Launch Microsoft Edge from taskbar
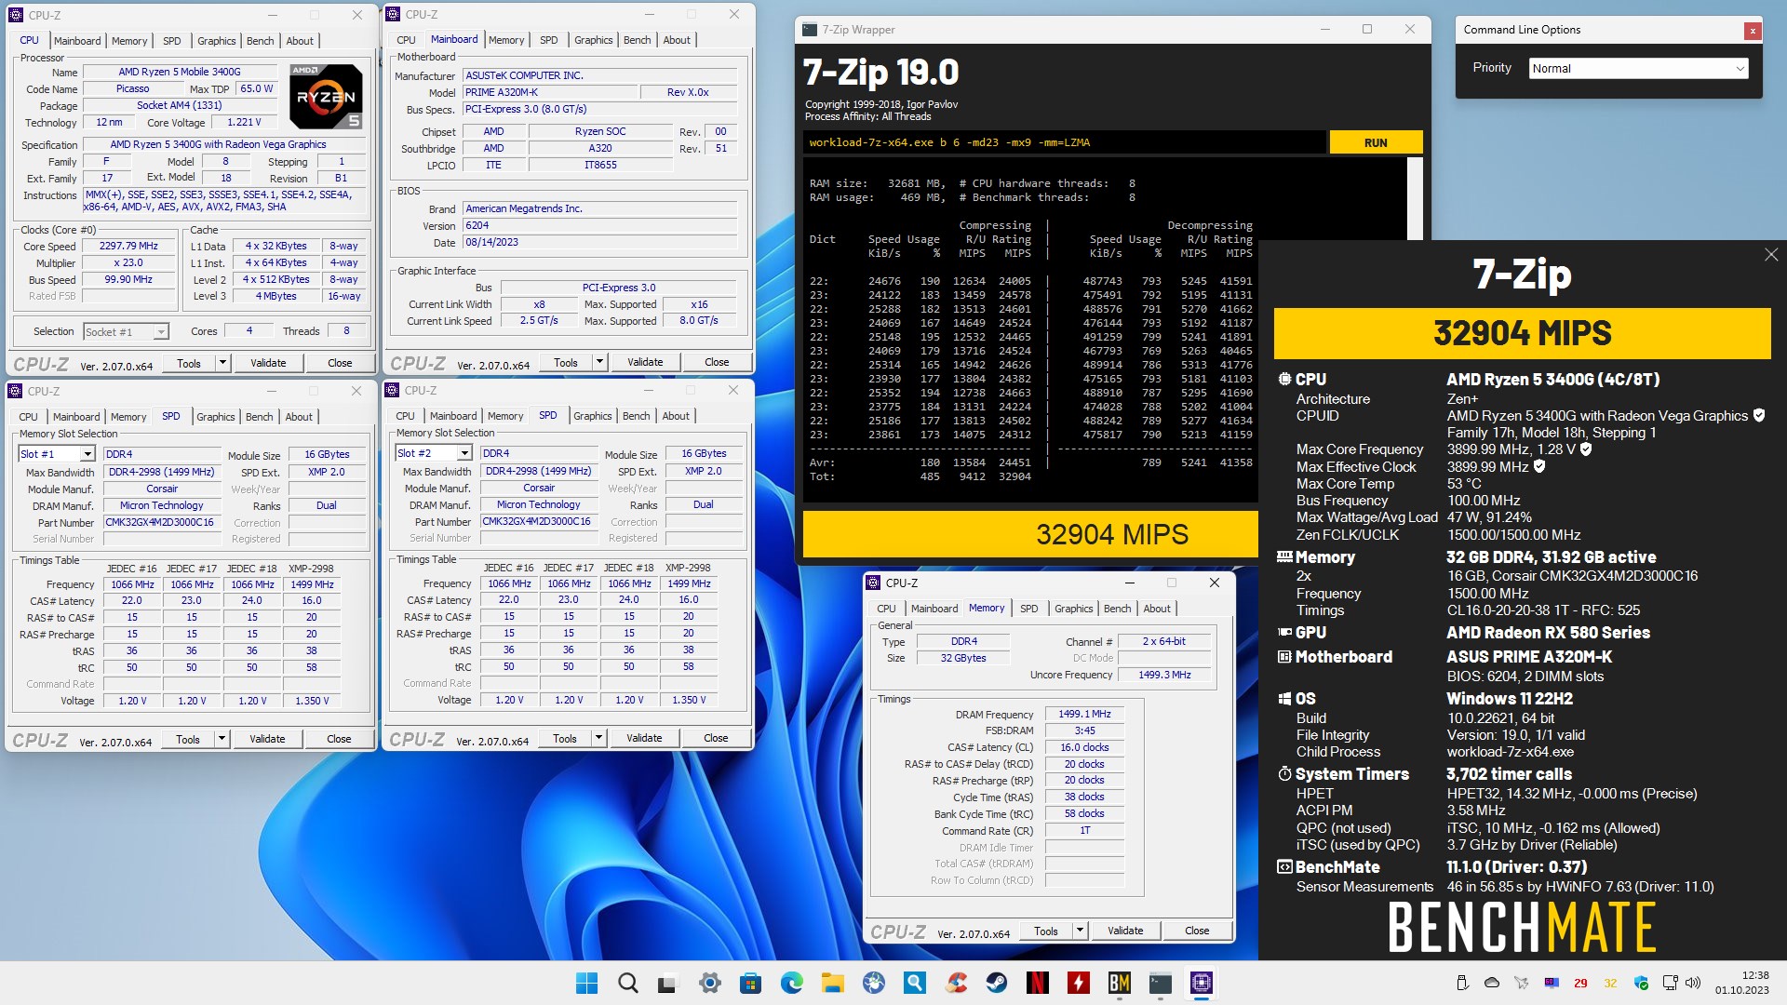This screenshot has height=1005, width=1787. pyautogui.click(x=791, y=983)
